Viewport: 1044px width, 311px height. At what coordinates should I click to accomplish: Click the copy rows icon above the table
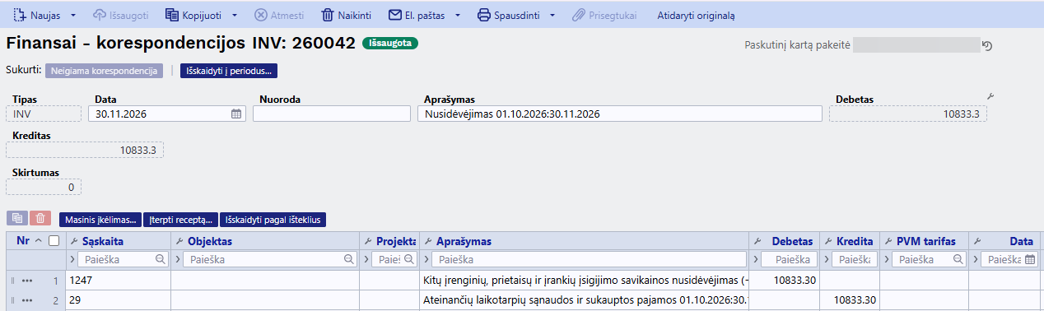(x=16, y=218)
